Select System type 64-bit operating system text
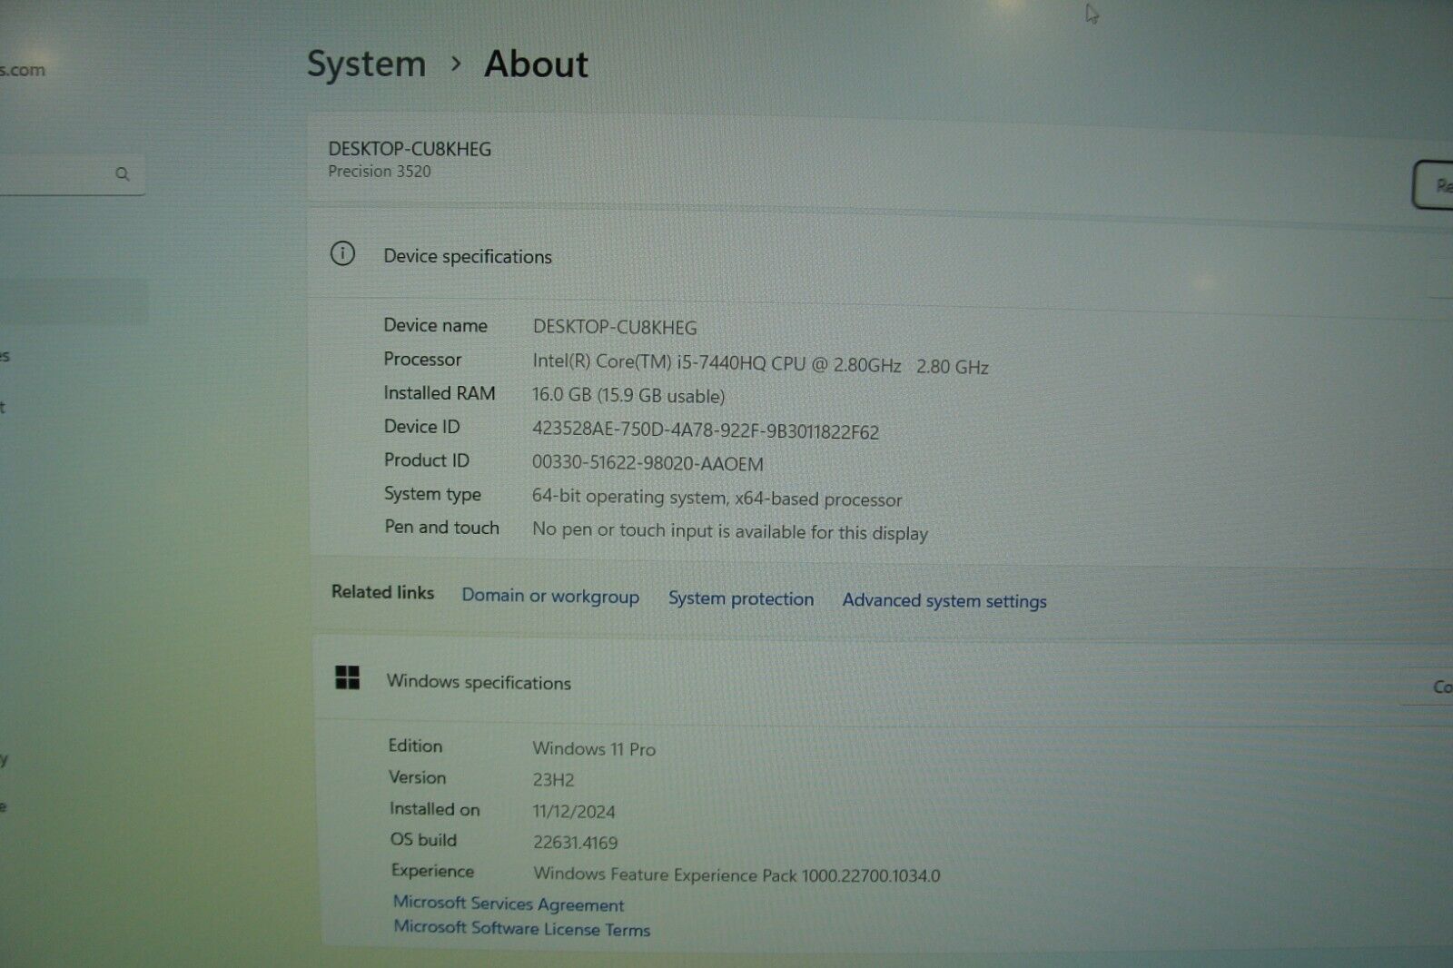Viewport: 1453px width, 968px height. (717, 498)
